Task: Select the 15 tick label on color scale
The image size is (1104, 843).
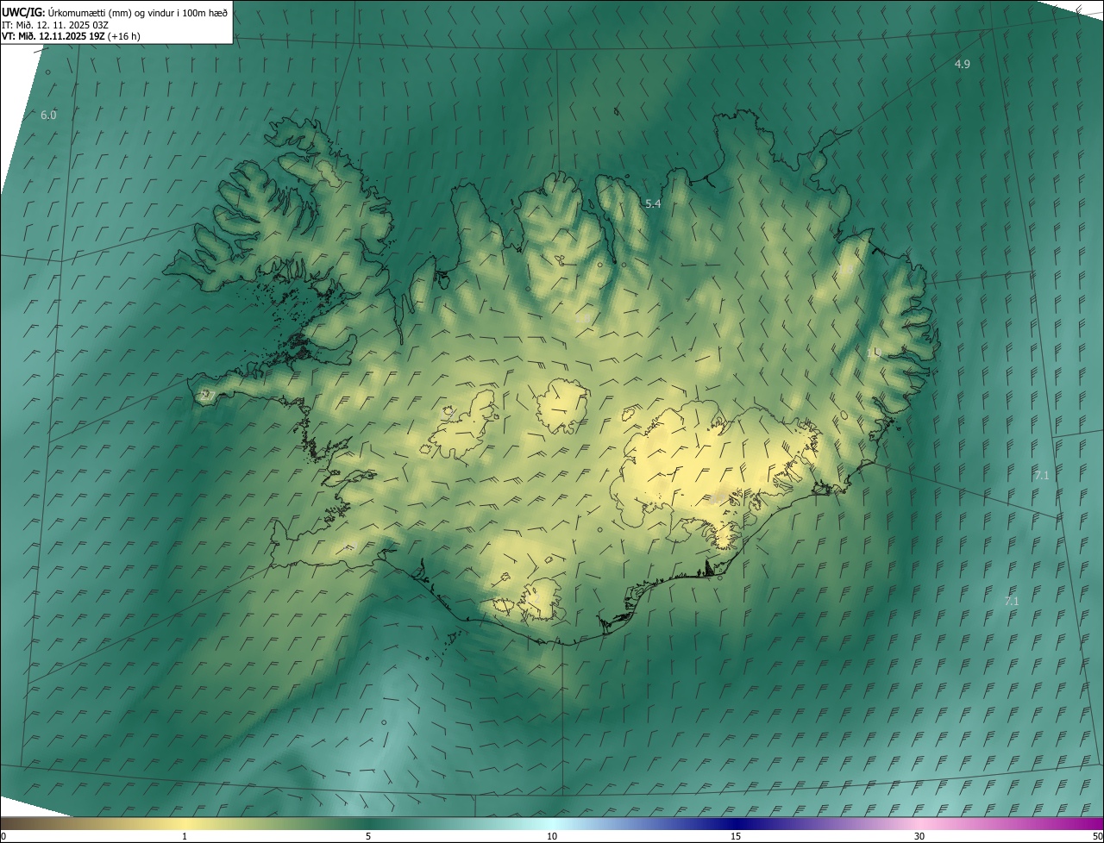Action: (x=736, y=836)
